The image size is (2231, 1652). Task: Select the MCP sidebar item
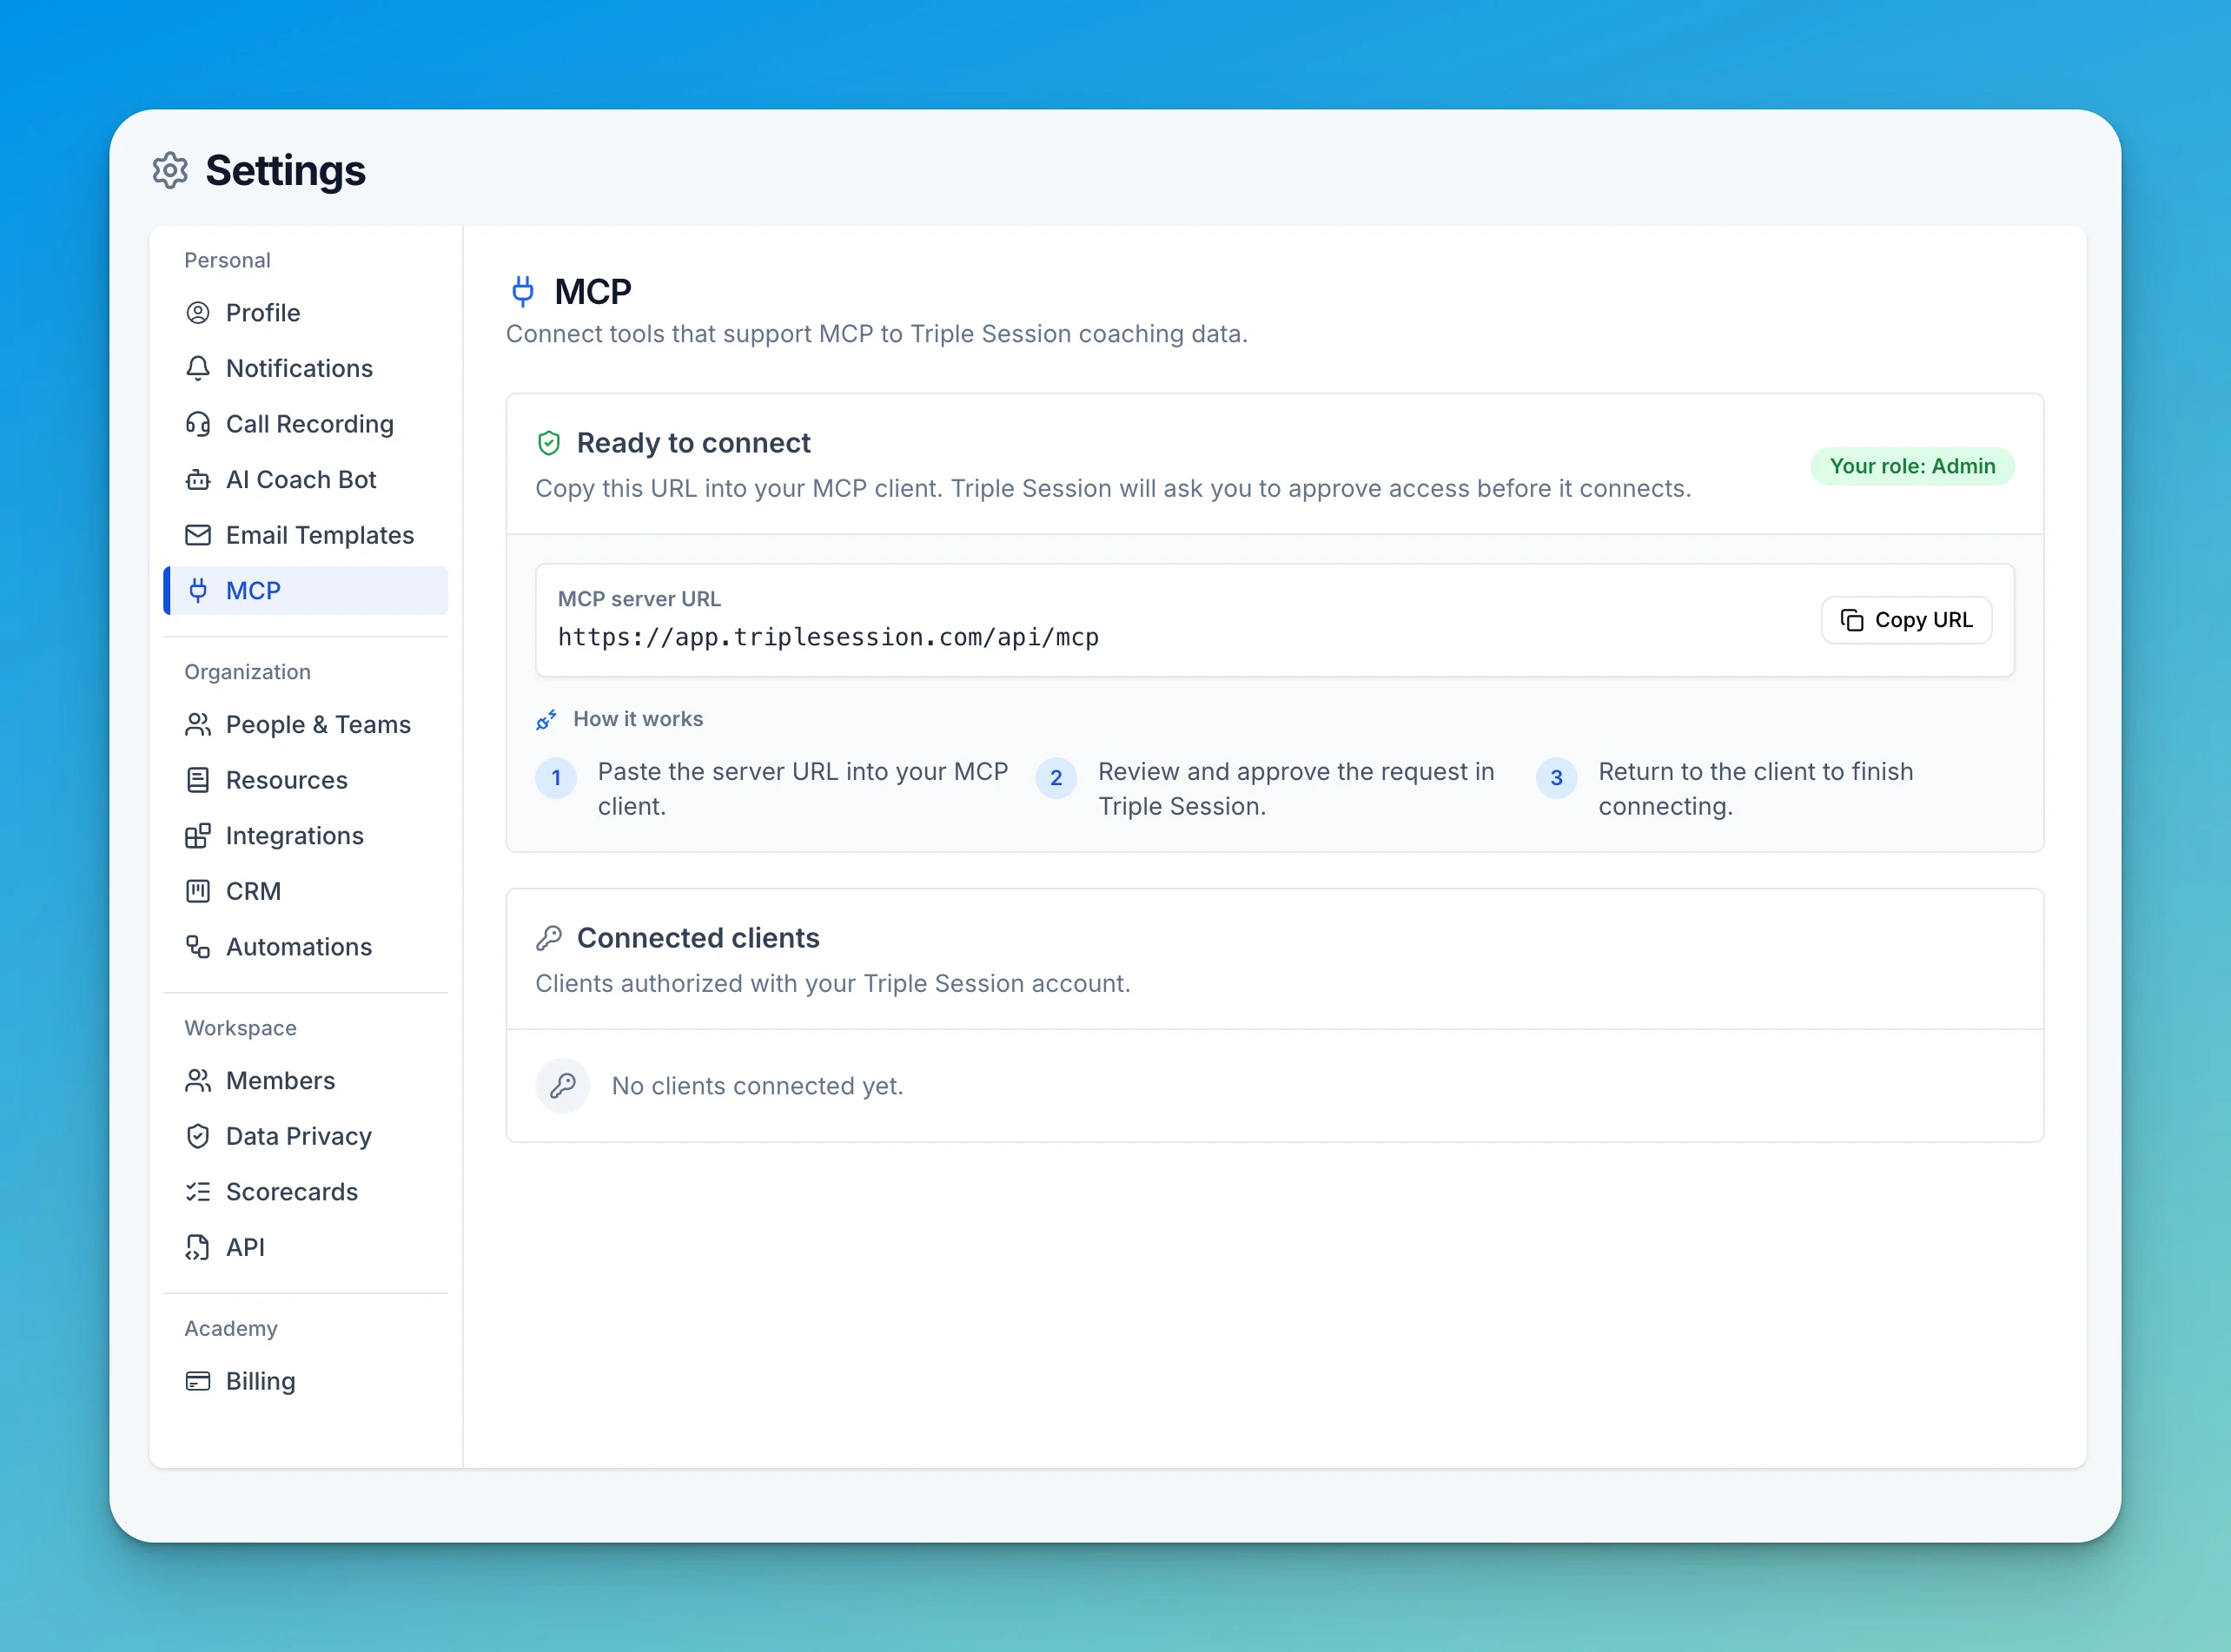click(306, 591)
